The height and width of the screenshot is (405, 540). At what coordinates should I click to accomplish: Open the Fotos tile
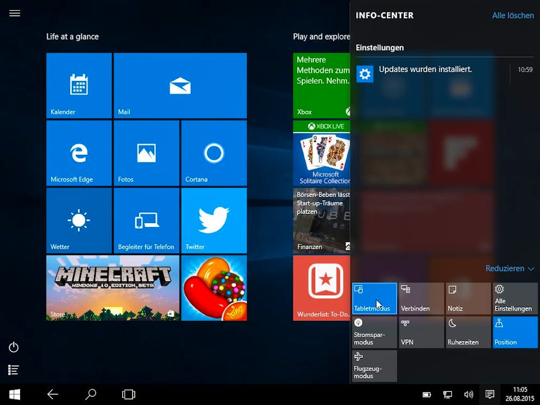146,153
